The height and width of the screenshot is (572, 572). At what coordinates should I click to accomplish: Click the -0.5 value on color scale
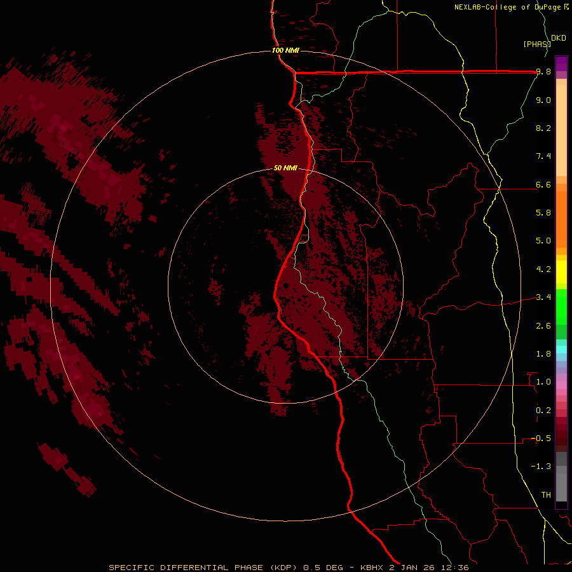point(541,439)
